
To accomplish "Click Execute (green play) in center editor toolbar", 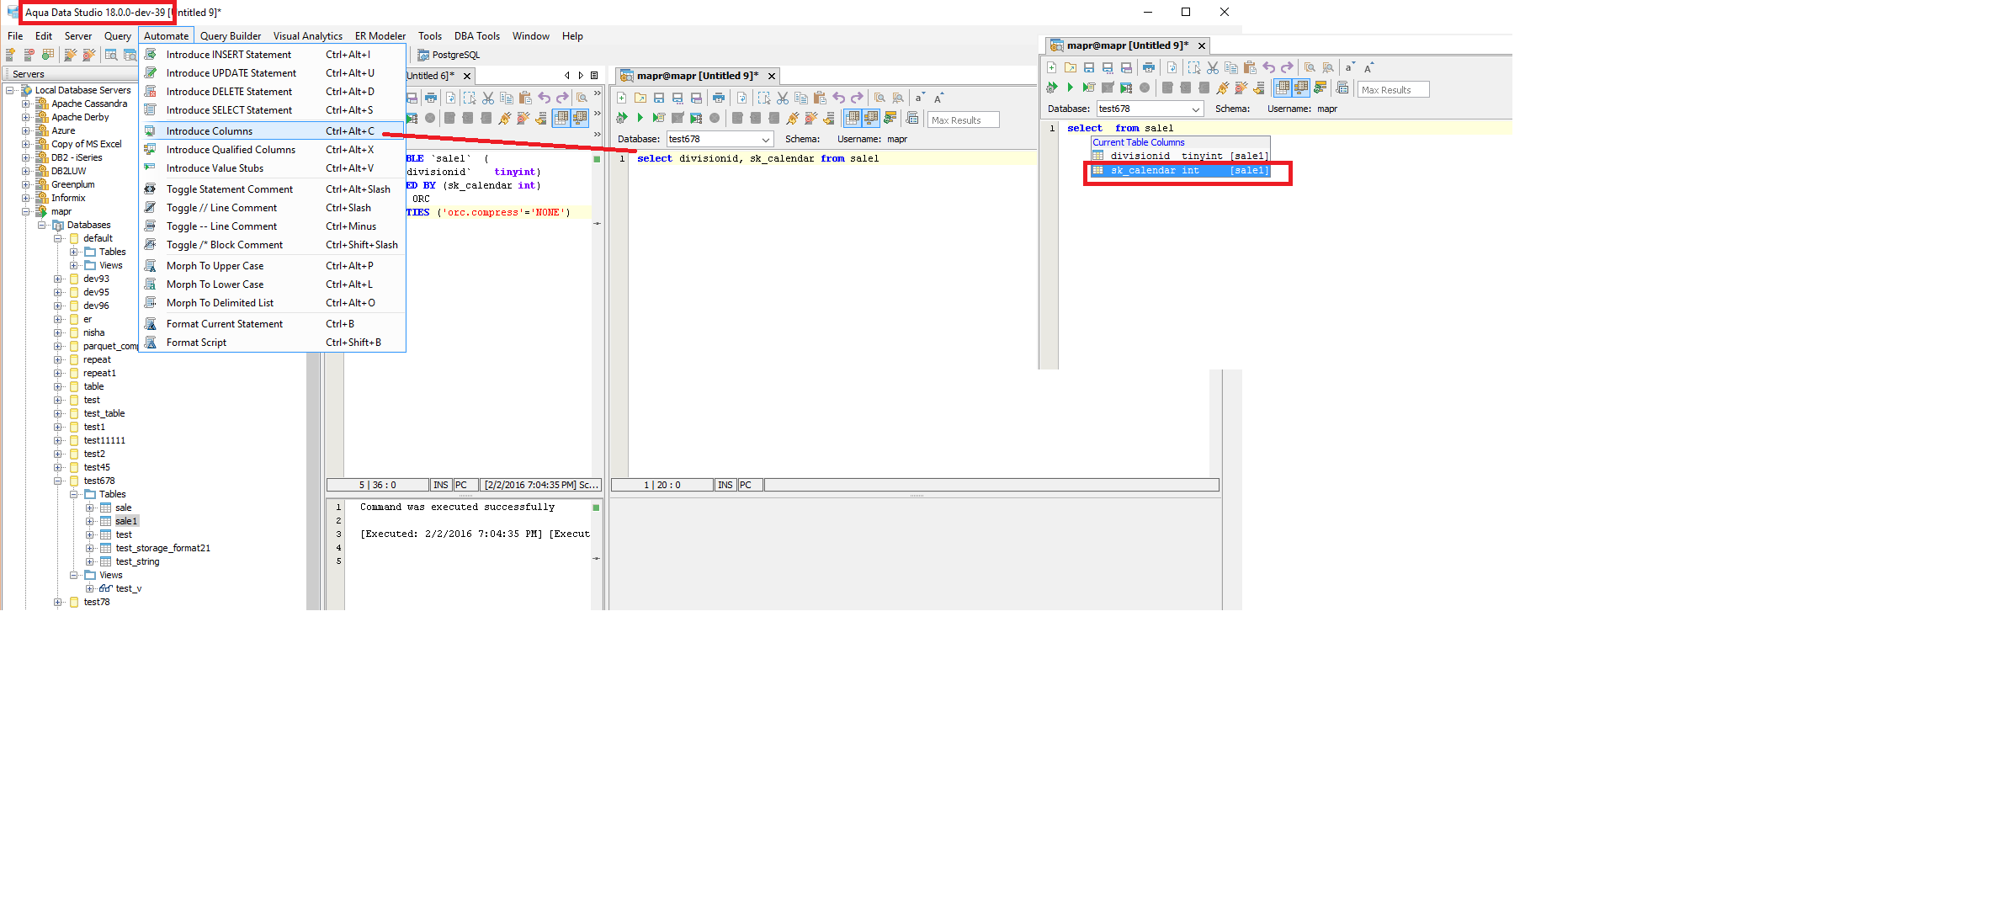I will (x=640, y=119).
